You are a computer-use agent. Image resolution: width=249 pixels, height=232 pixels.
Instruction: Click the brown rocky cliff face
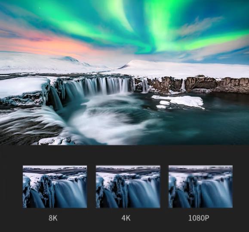[199, 84]
